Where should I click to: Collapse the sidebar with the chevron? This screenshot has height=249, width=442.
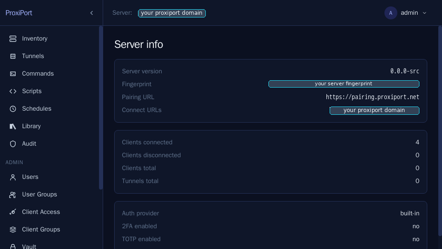[92, 13]
